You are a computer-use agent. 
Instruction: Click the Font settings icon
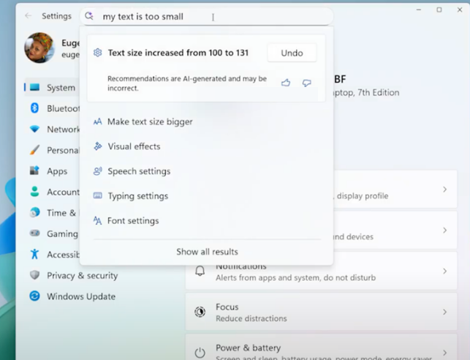97,220
